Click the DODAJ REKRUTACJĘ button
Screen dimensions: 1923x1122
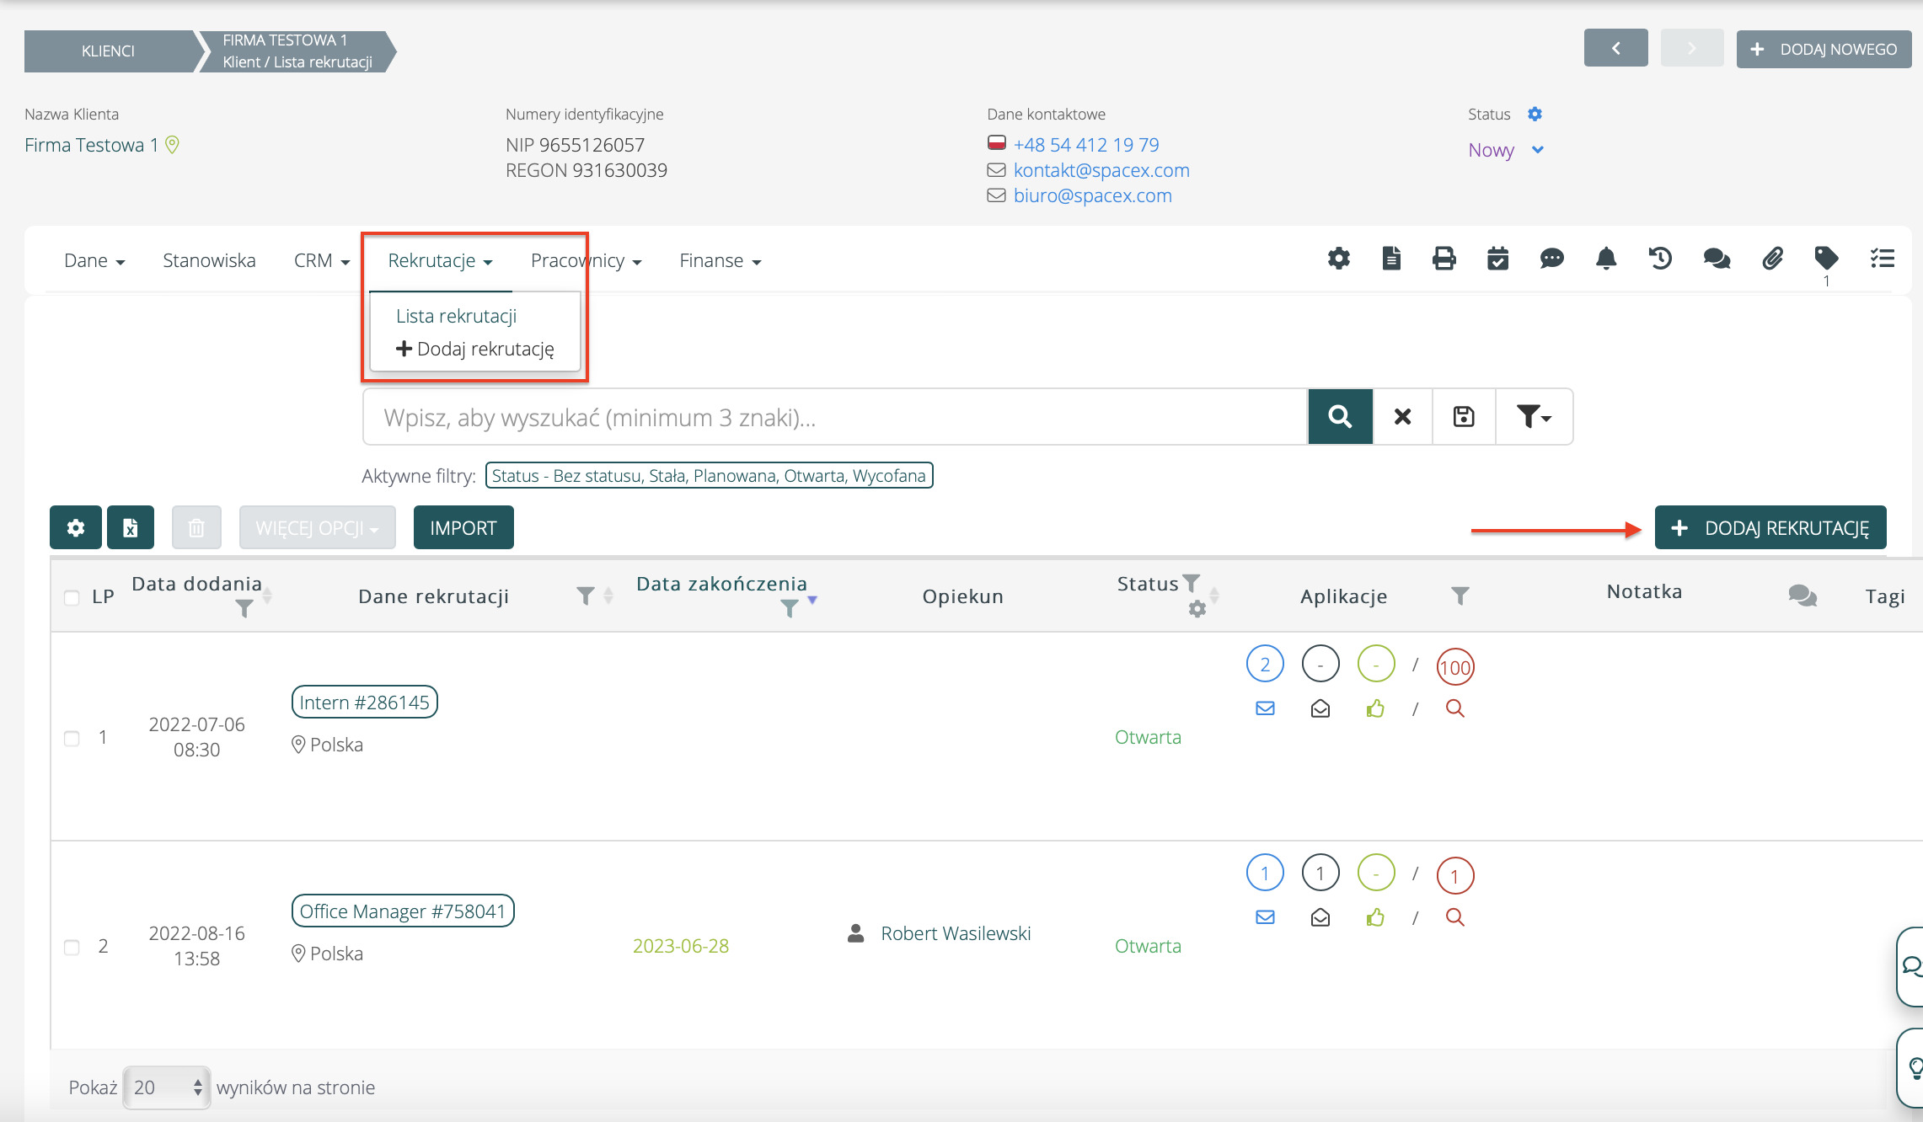[x=1770, y=528]
